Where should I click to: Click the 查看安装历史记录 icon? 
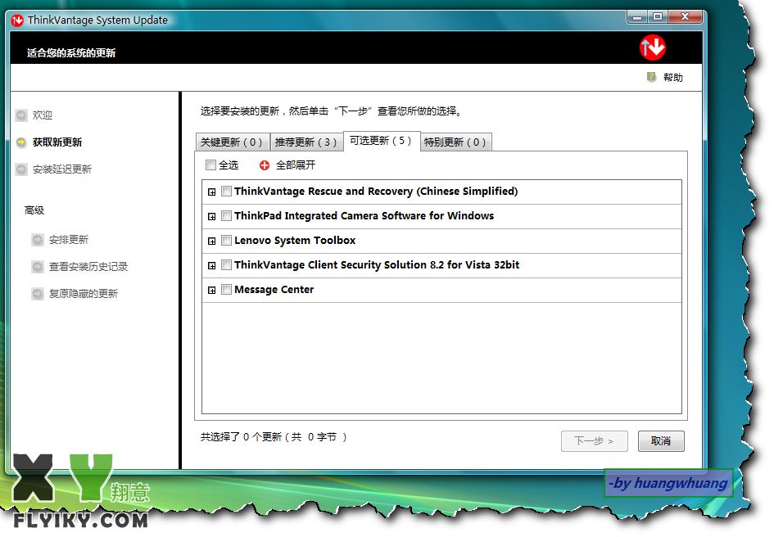(38, 267)
